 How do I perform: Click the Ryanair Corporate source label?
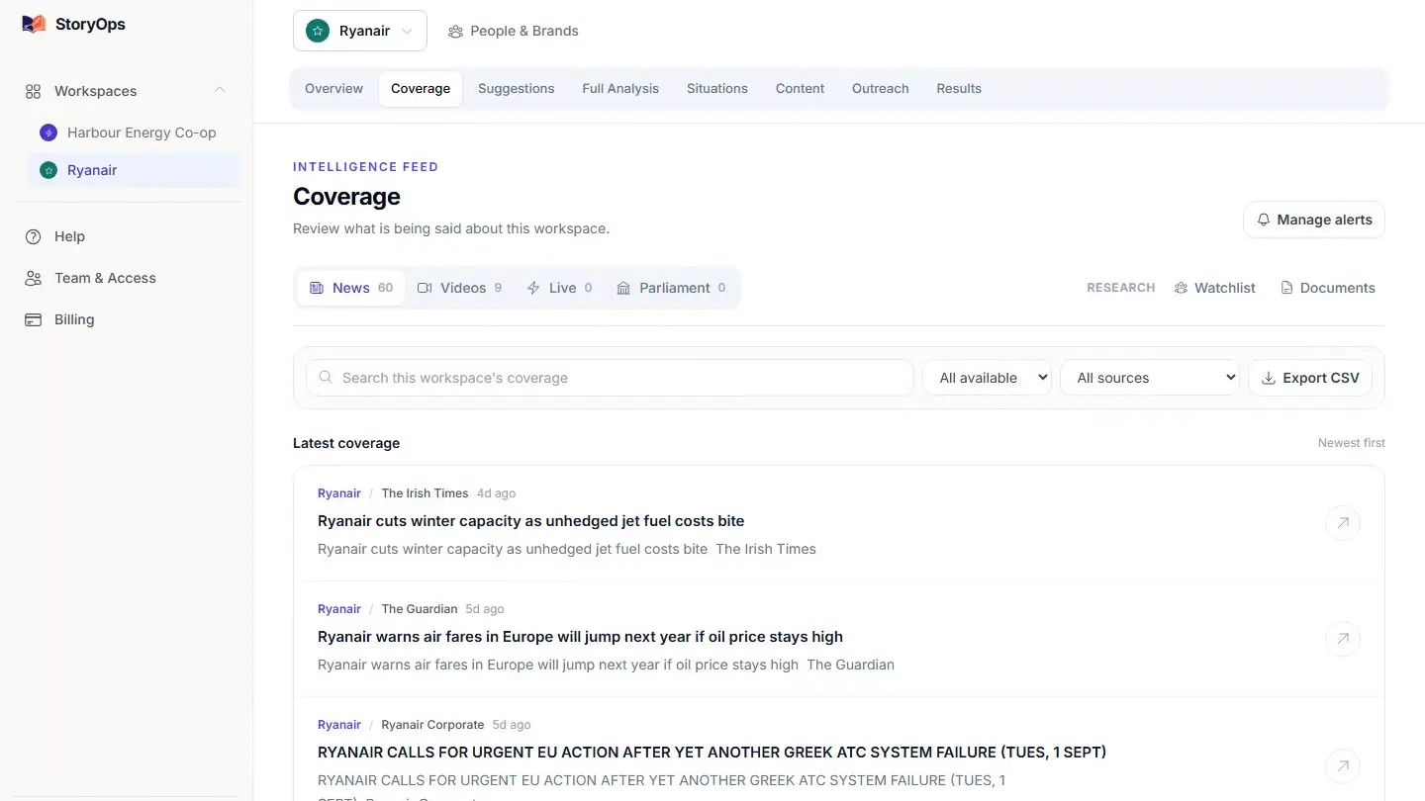pos(432,725)
